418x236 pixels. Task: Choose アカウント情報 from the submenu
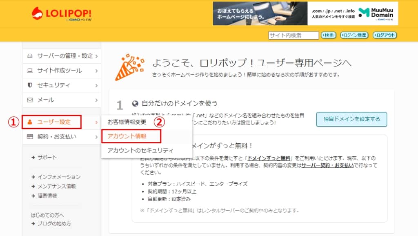(127, 136)
